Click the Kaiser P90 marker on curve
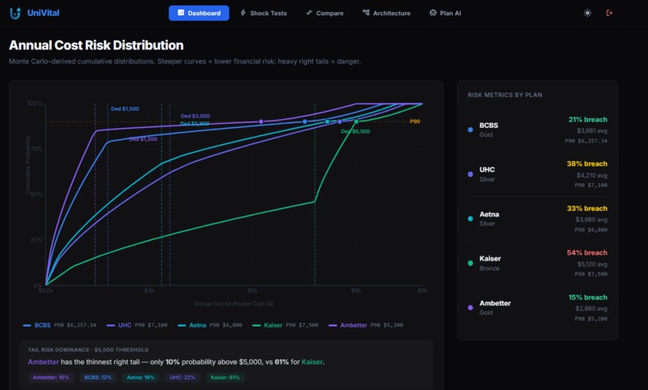 coord(356,121)
